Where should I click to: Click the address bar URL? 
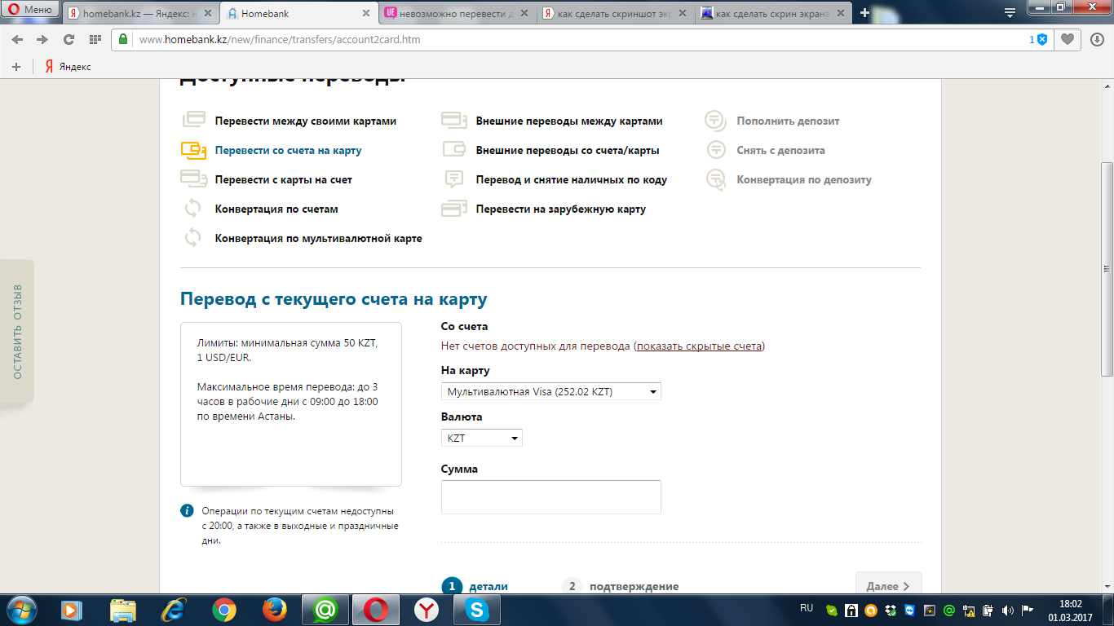(280, 39)
